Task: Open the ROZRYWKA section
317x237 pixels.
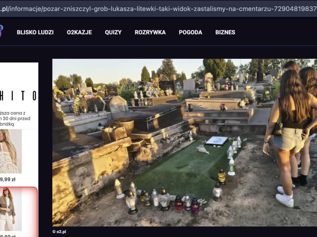Action: tap(150, 32)
